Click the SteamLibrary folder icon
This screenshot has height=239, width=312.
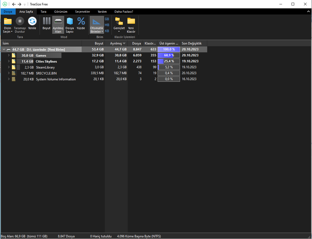point(13,67)
